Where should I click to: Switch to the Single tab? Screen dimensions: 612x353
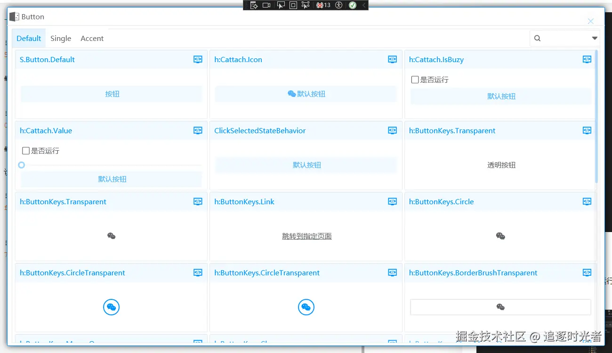click(x=61, y=38)
